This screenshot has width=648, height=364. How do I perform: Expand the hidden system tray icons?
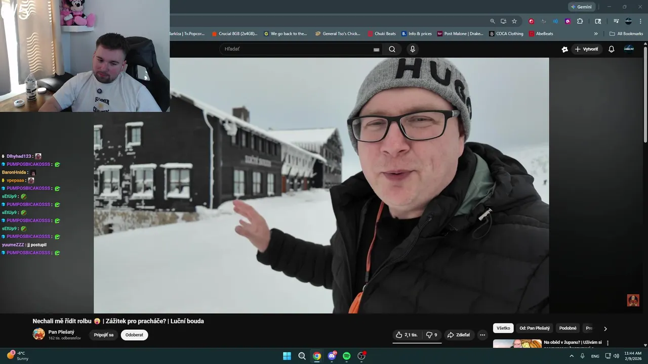tap(572, 356)
